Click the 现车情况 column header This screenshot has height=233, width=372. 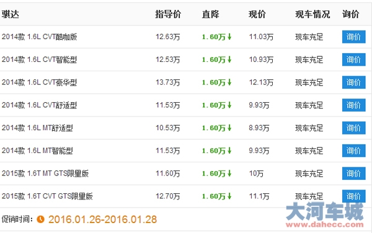312,14
